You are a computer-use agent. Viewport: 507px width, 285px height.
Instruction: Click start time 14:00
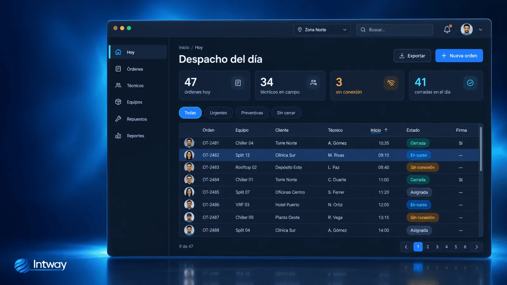[x=384, y=230]
